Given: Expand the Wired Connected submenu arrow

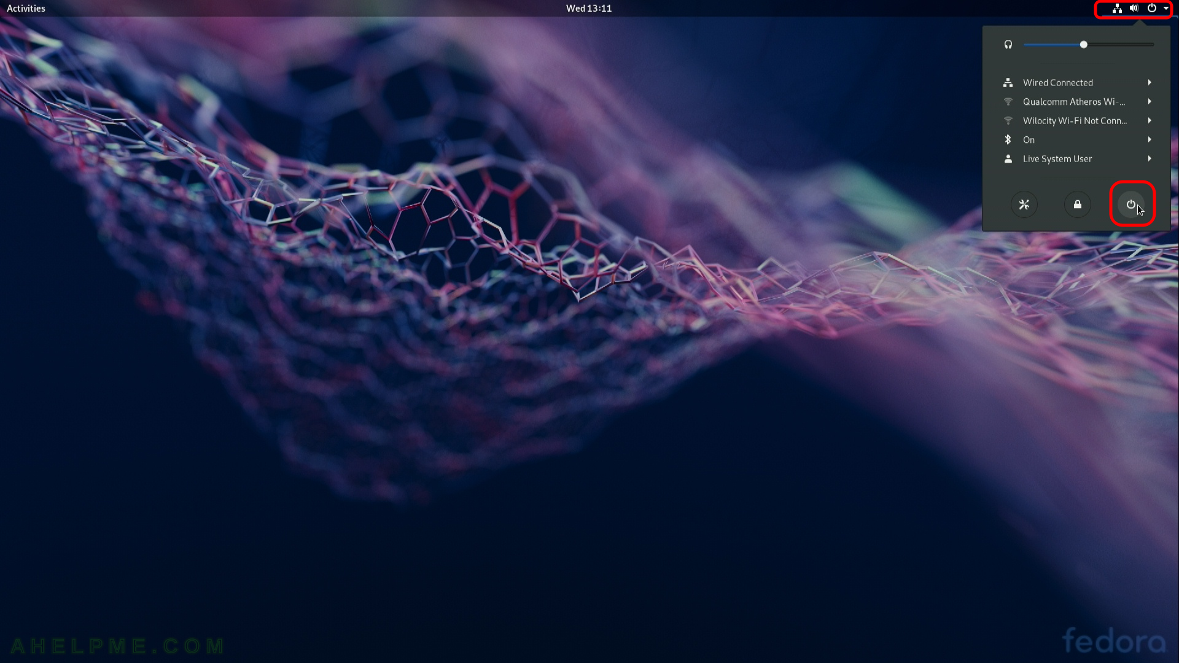Looking at the screenshot, I should [1150, 83].
